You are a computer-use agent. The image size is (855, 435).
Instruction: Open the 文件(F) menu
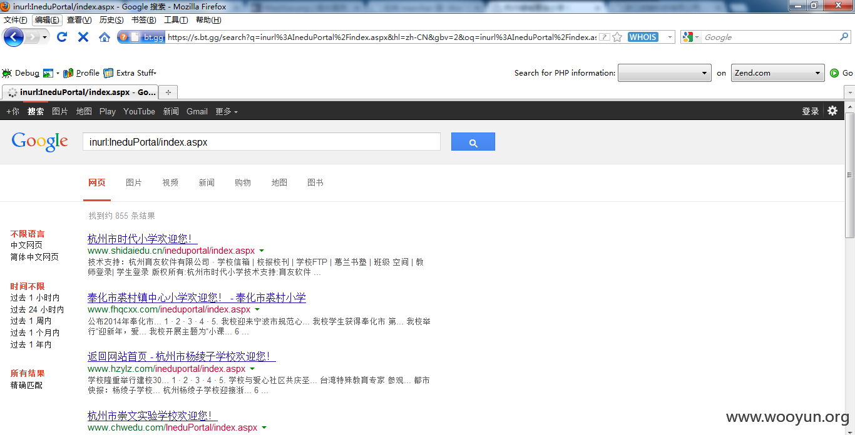(16, 20)
